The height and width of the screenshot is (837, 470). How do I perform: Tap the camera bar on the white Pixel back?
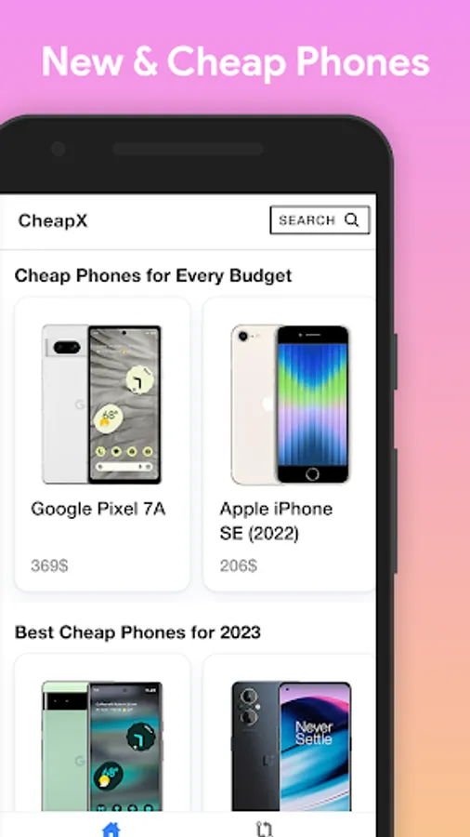click(x=67, y=348)
